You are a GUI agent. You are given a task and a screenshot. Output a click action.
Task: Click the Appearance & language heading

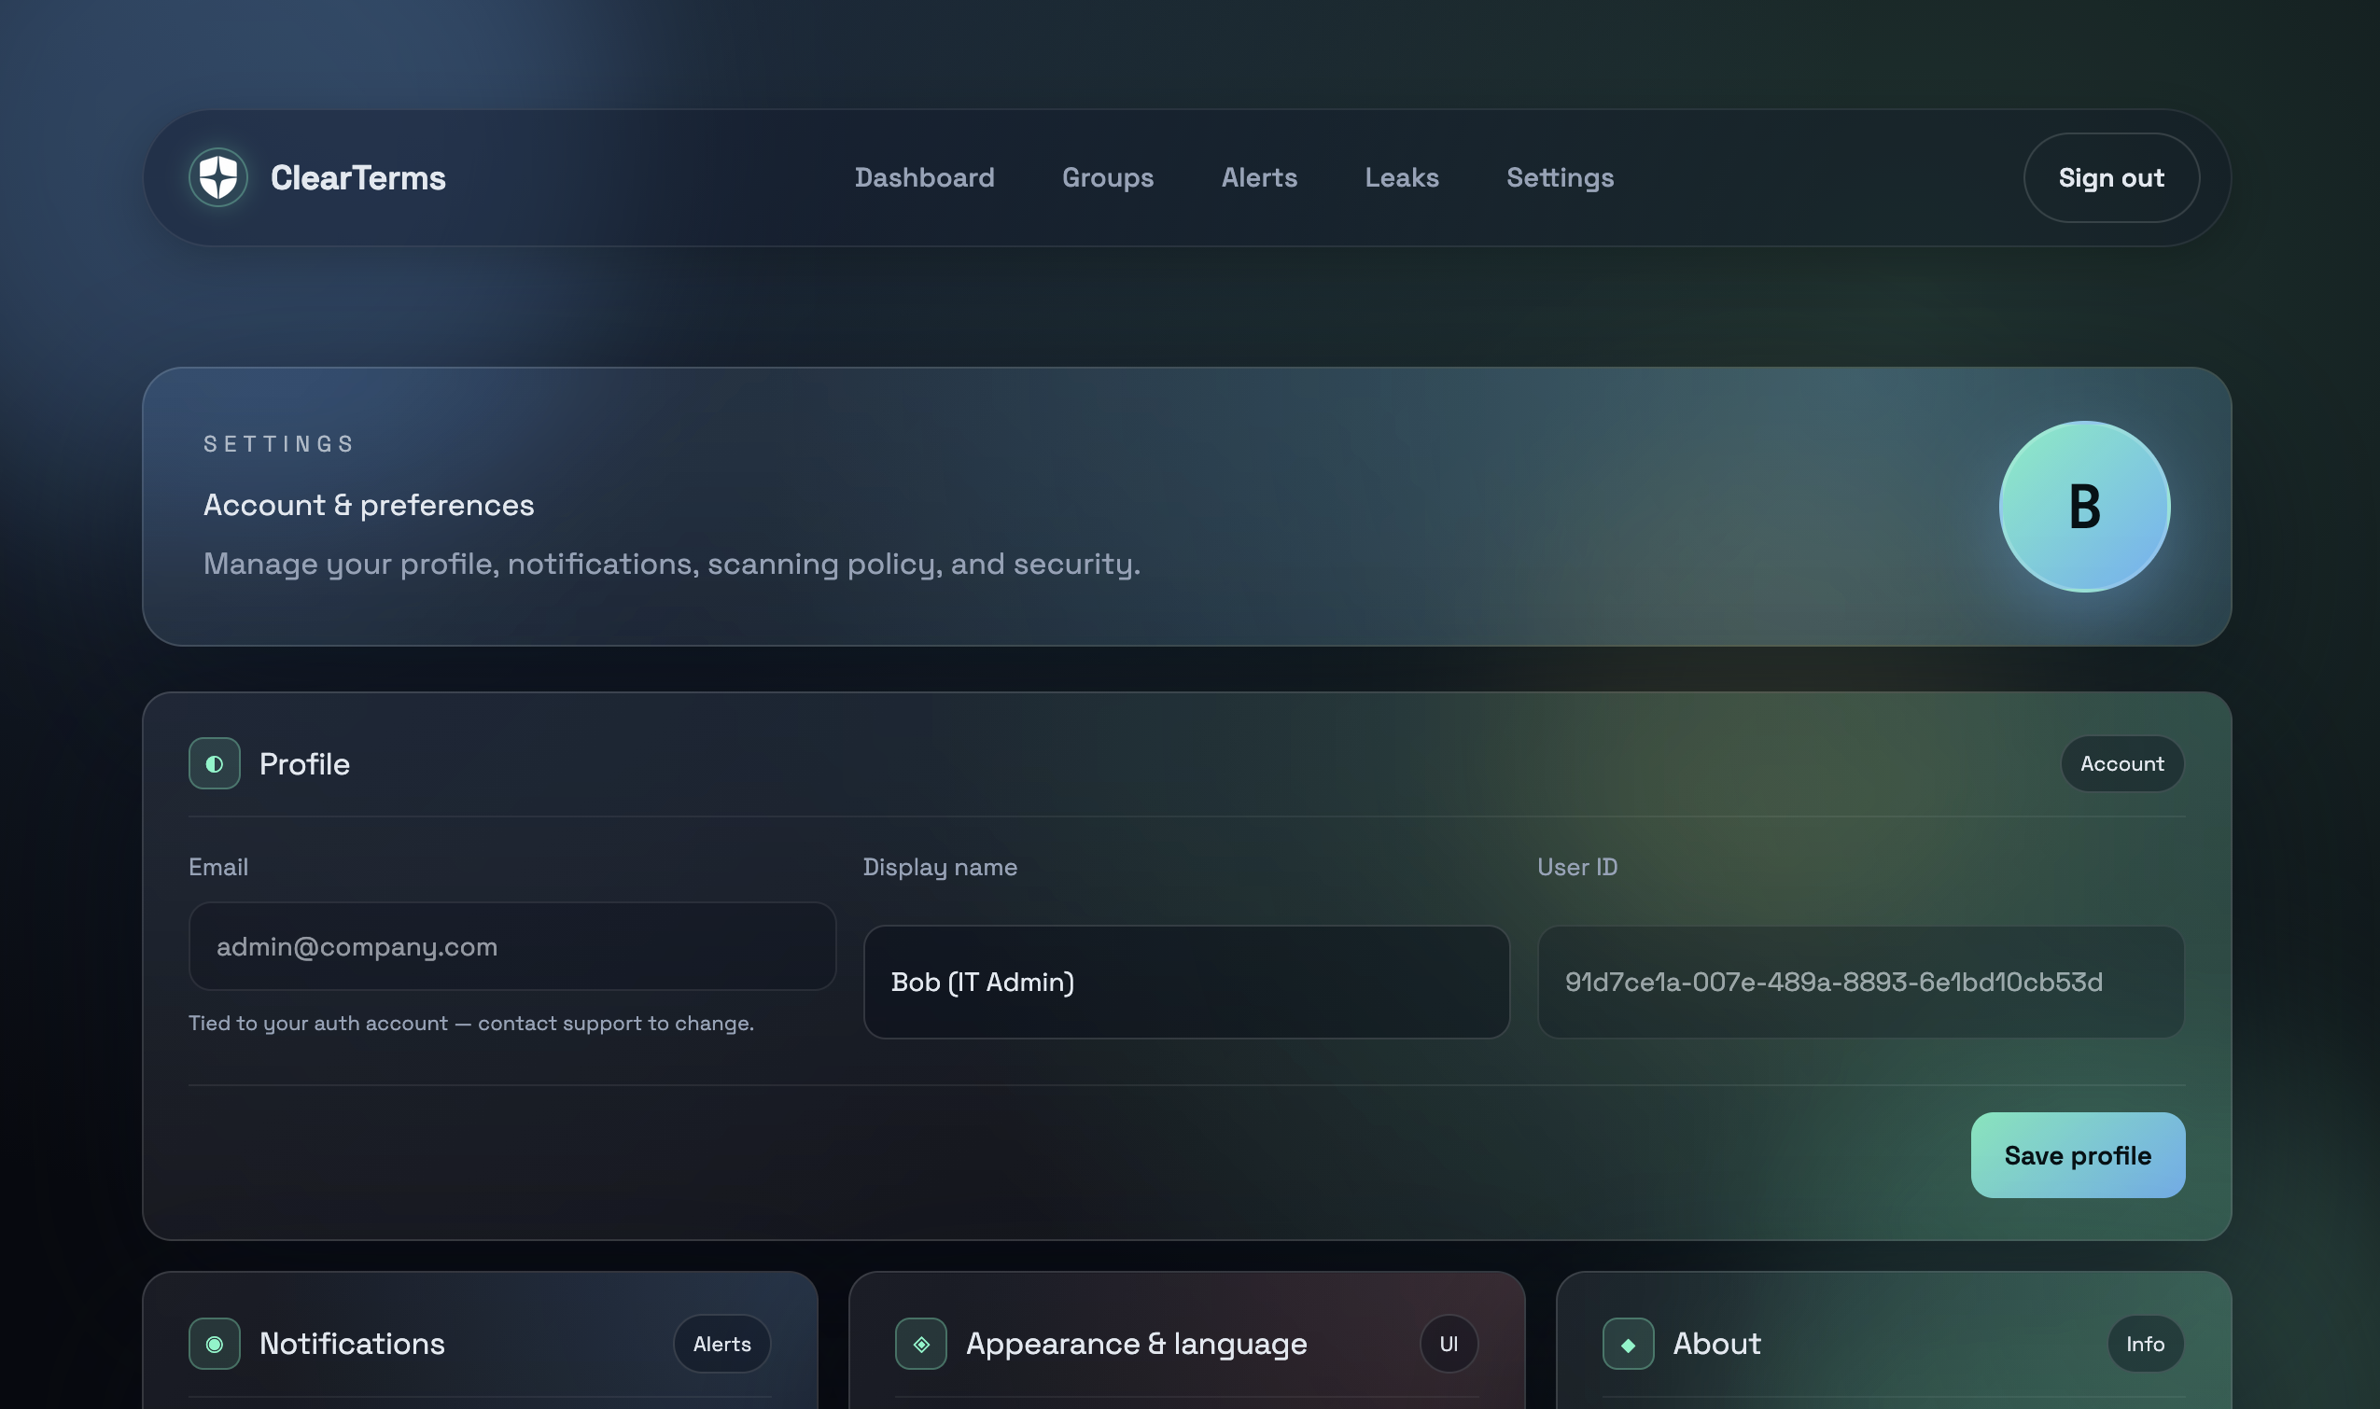coord(1137,1344)
